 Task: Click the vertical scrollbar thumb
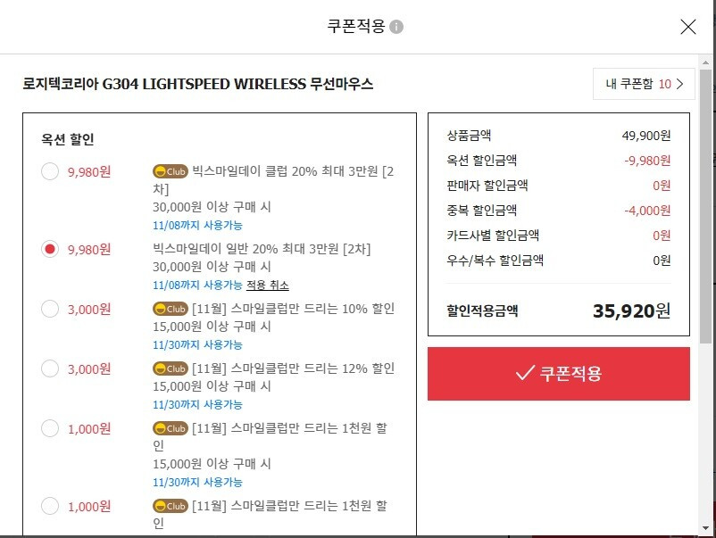706,206
